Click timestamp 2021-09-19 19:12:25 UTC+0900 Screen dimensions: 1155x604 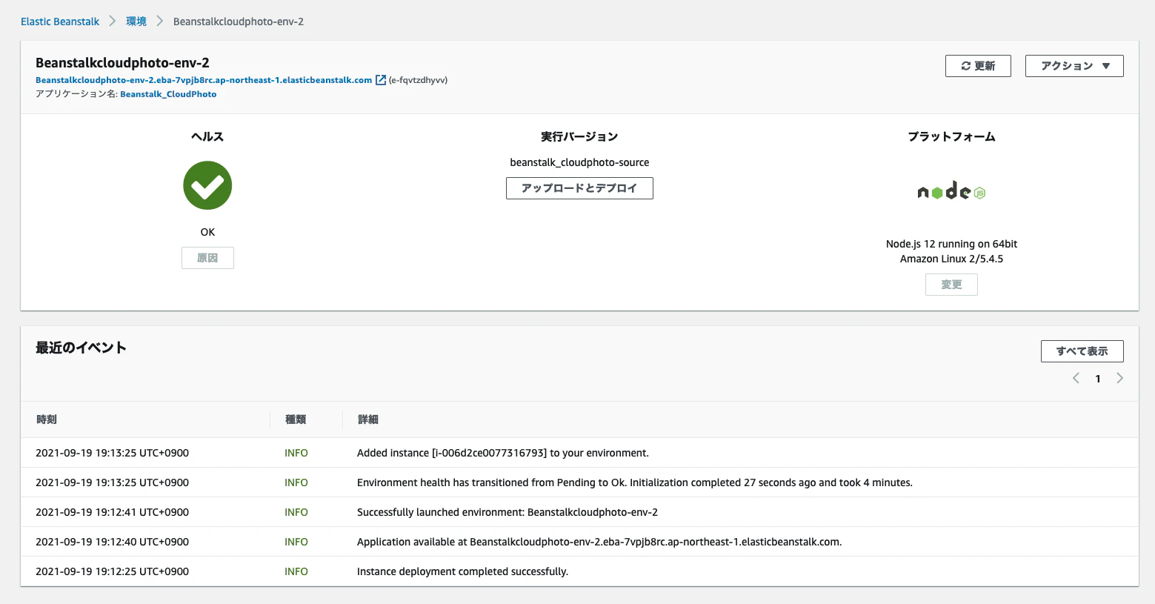[112, 571]
